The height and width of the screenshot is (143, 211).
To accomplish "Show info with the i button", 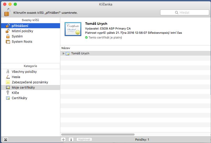I will click(71, 140).
